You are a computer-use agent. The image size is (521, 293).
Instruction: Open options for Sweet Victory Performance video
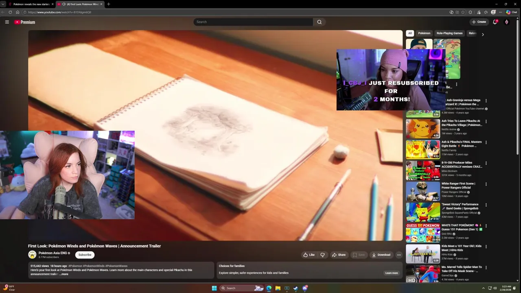pyautogui.click(x=486, y=205)
